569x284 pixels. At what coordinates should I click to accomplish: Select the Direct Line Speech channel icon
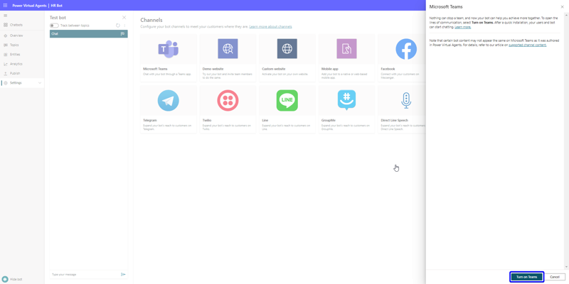[406, 100]
